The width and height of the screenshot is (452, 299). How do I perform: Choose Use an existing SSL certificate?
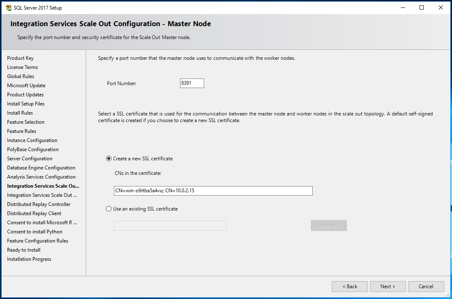(109, 209)
